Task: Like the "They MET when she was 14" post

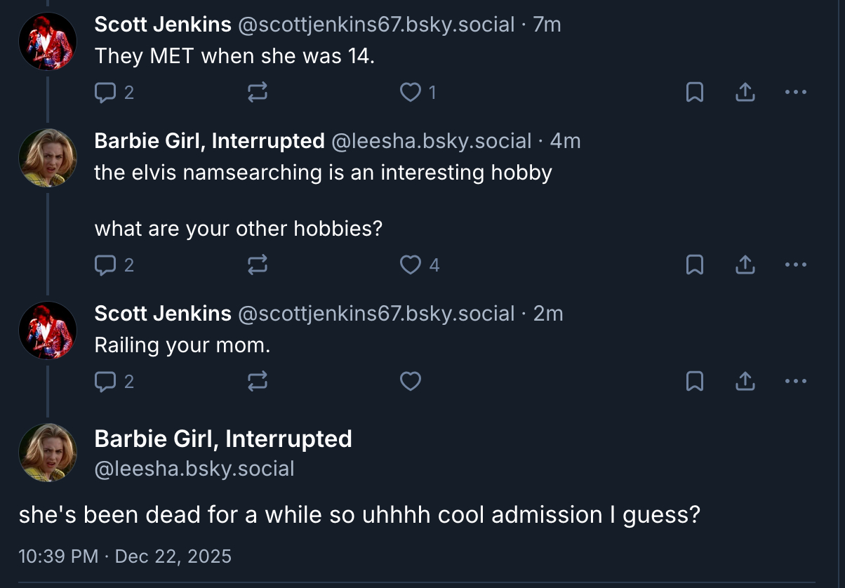Action: point(410,92)
